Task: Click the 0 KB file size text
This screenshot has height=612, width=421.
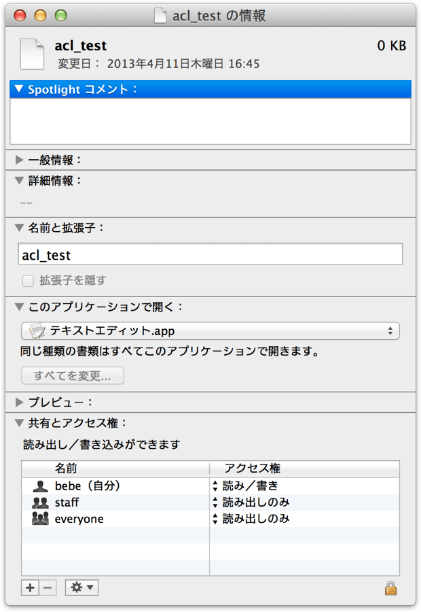Action: point(391,46)
